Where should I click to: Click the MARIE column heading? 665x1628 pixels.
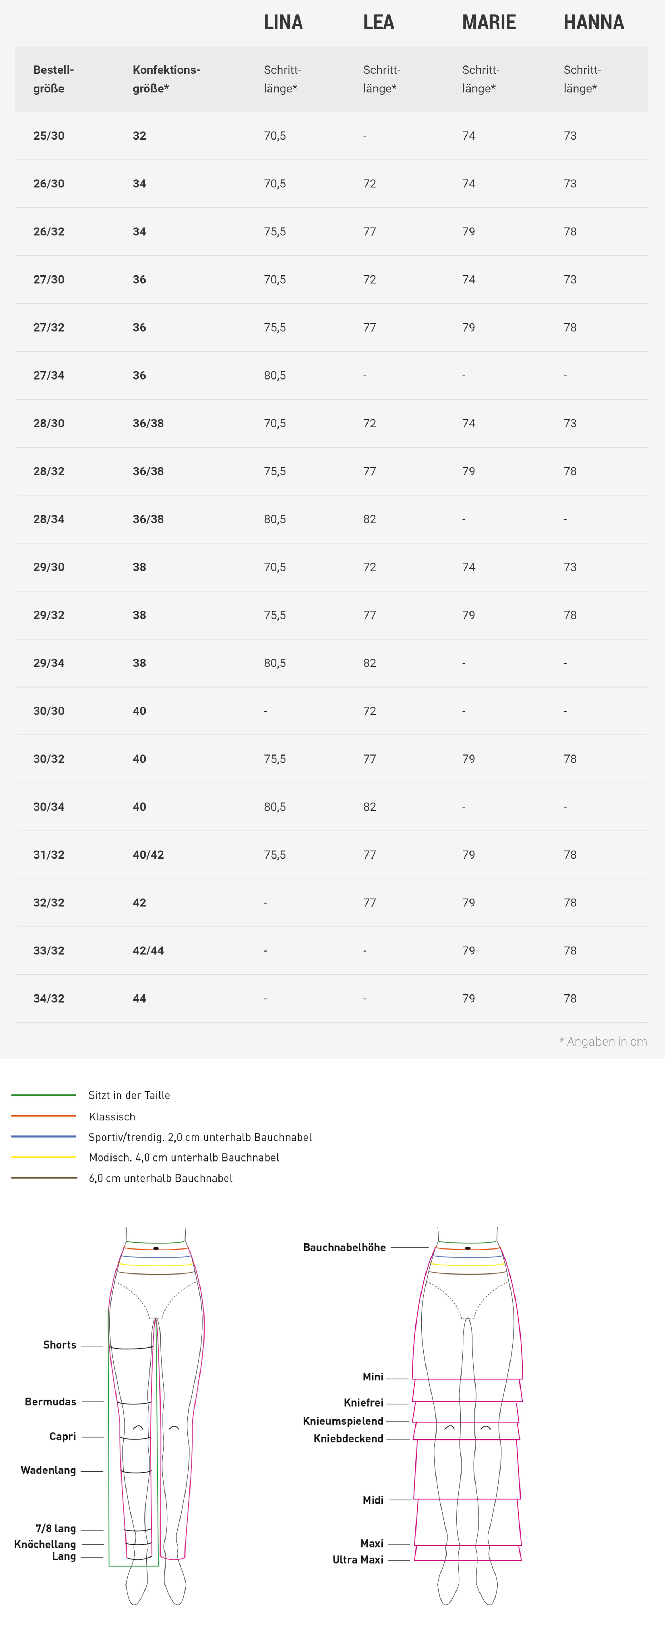(488, 23)
